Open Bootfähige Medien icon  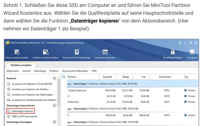(x=173, y=52)
